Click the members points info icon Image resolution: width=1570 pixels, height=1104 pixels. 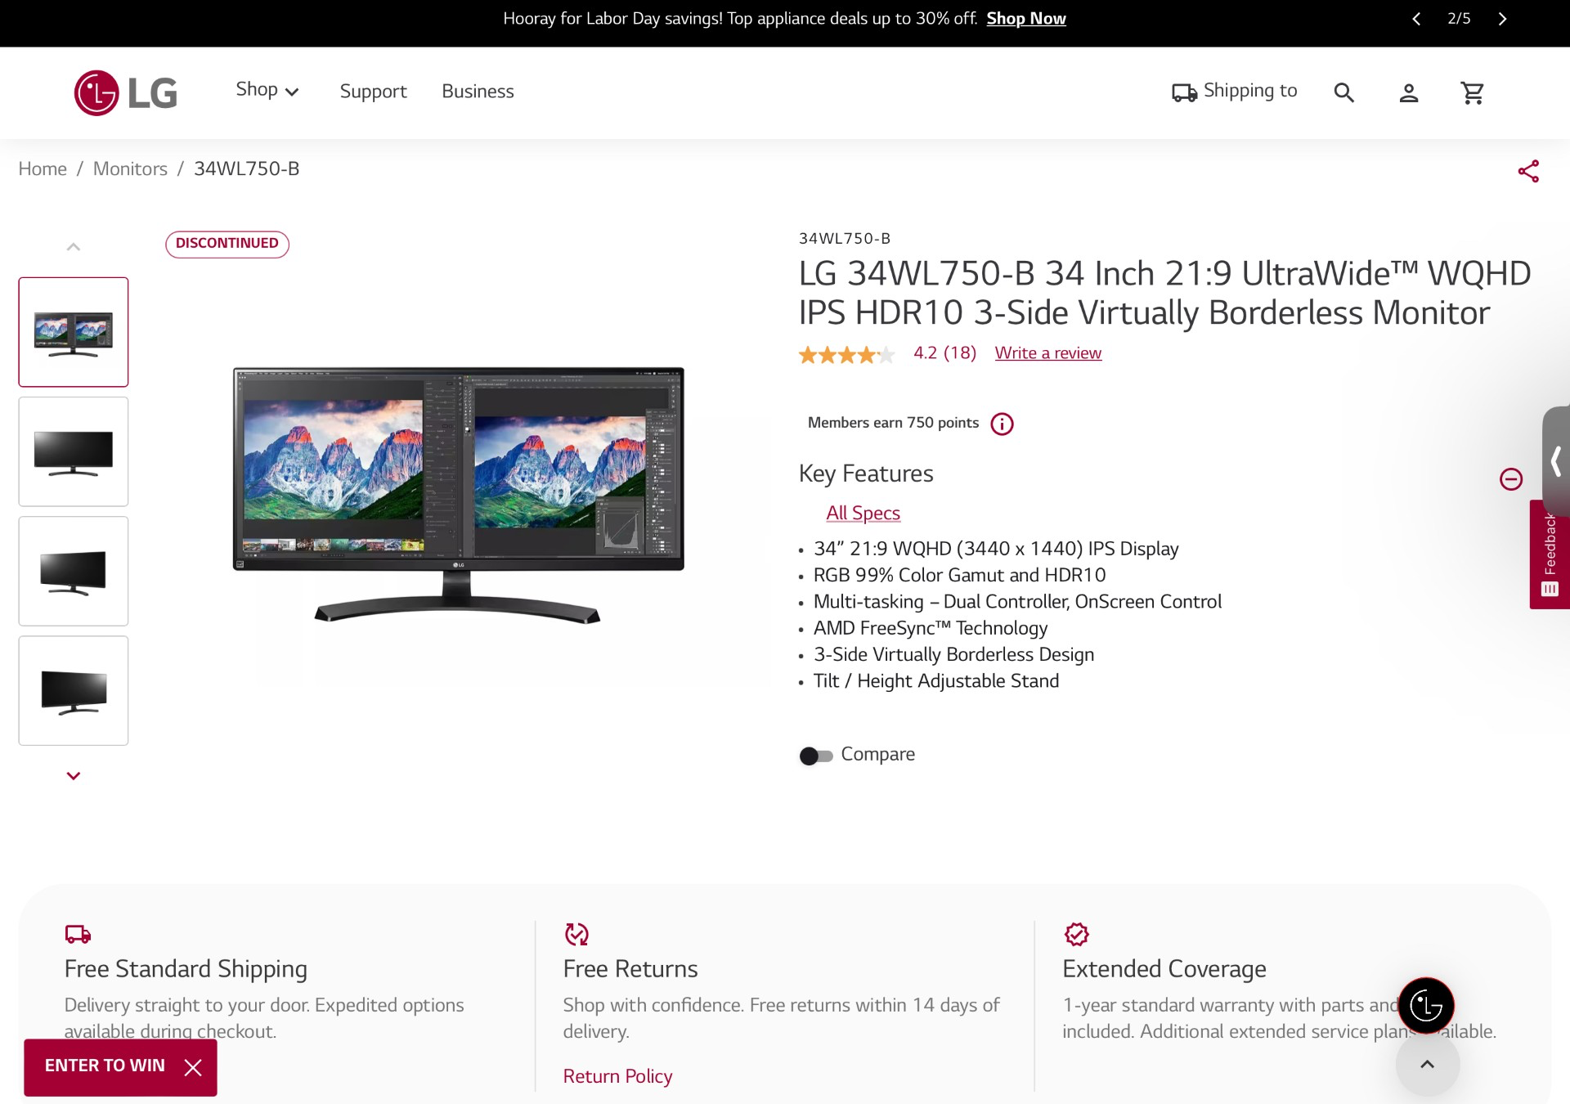pos(1002,424)
